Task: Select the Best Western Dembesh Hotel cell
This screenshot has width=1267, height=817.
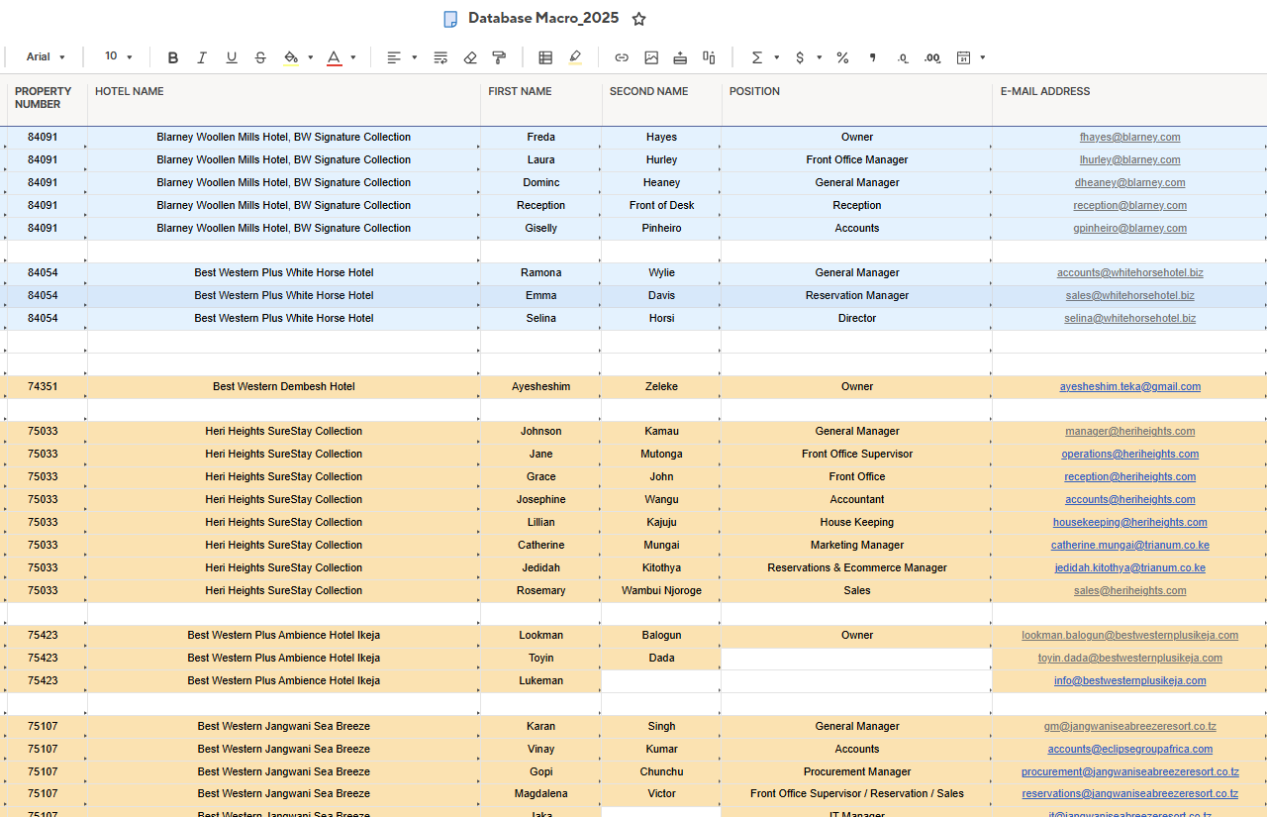Action: pos(284,387)
